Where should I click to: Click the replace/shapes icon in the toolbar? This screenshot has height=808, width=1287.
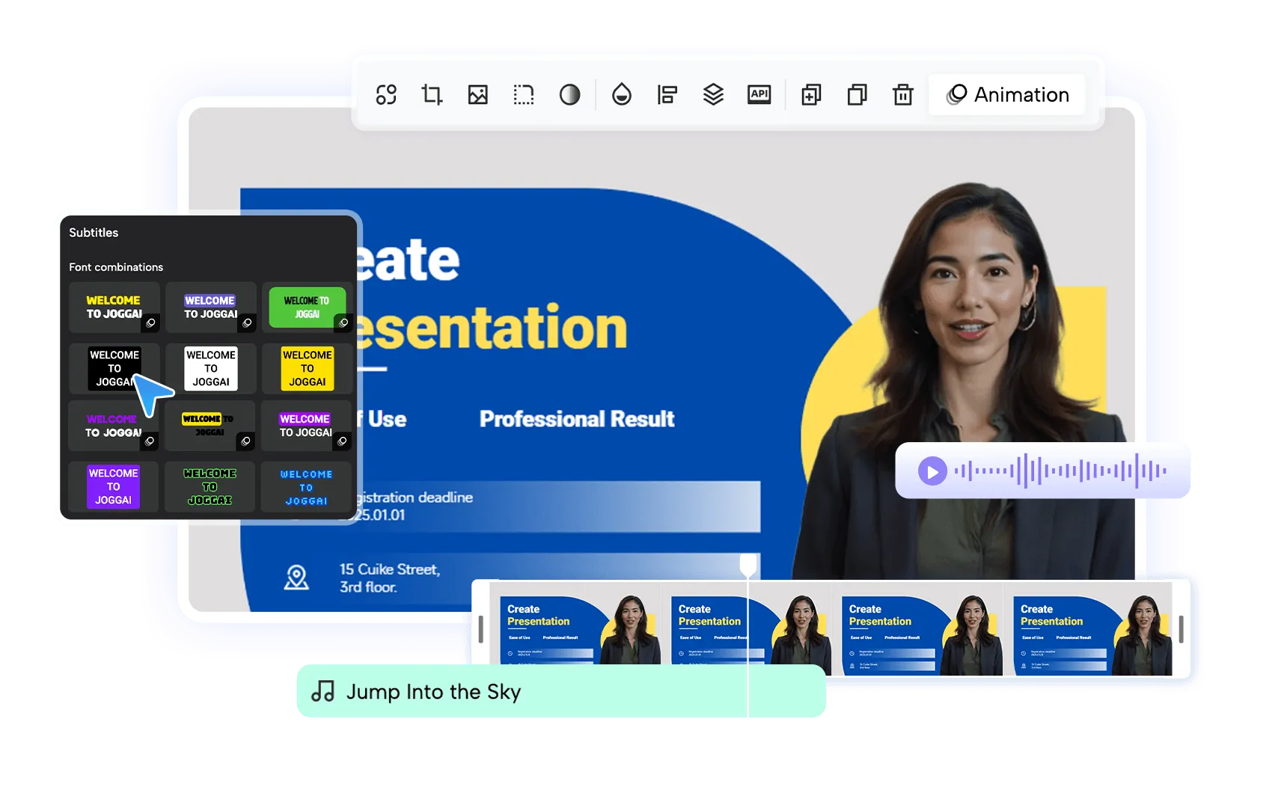[x=386, y=95]
